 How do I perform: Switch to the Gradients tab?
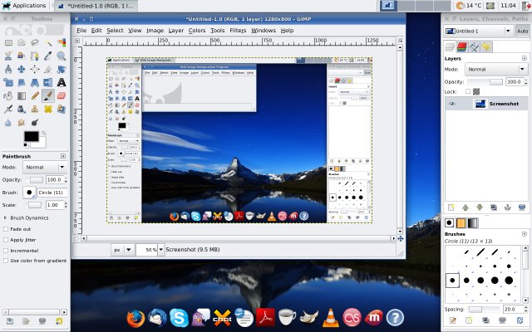472,223
